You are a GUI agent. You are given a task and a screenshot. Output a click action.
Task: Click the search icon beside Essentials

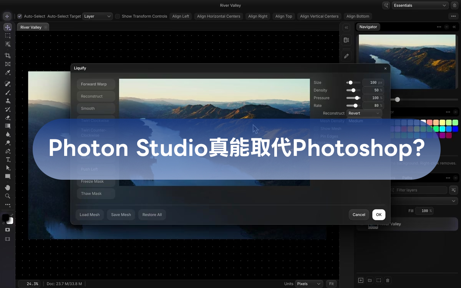pyautogui.click(x=386, y=5)
